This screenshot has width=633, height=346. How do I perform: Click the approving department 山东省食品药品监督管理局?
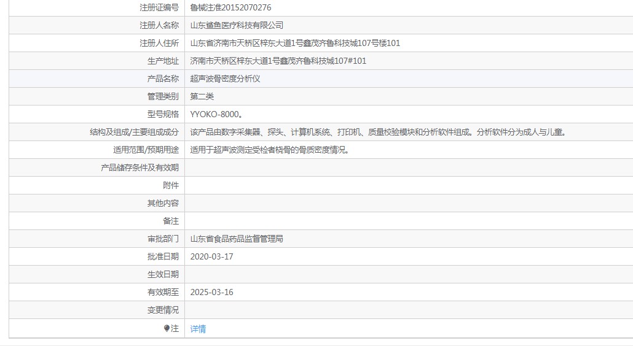click(x=237, y=239)
